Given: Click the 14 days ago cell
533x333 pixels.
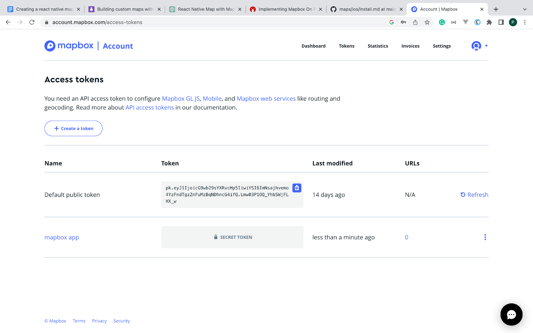Looking at the screenshot, I should tap(328, 195).
